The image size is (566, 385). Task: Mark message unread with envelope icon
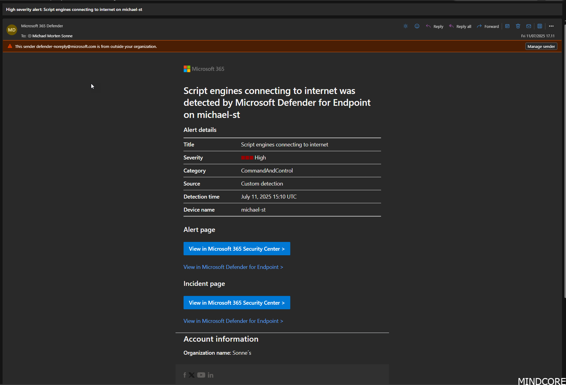529,26
